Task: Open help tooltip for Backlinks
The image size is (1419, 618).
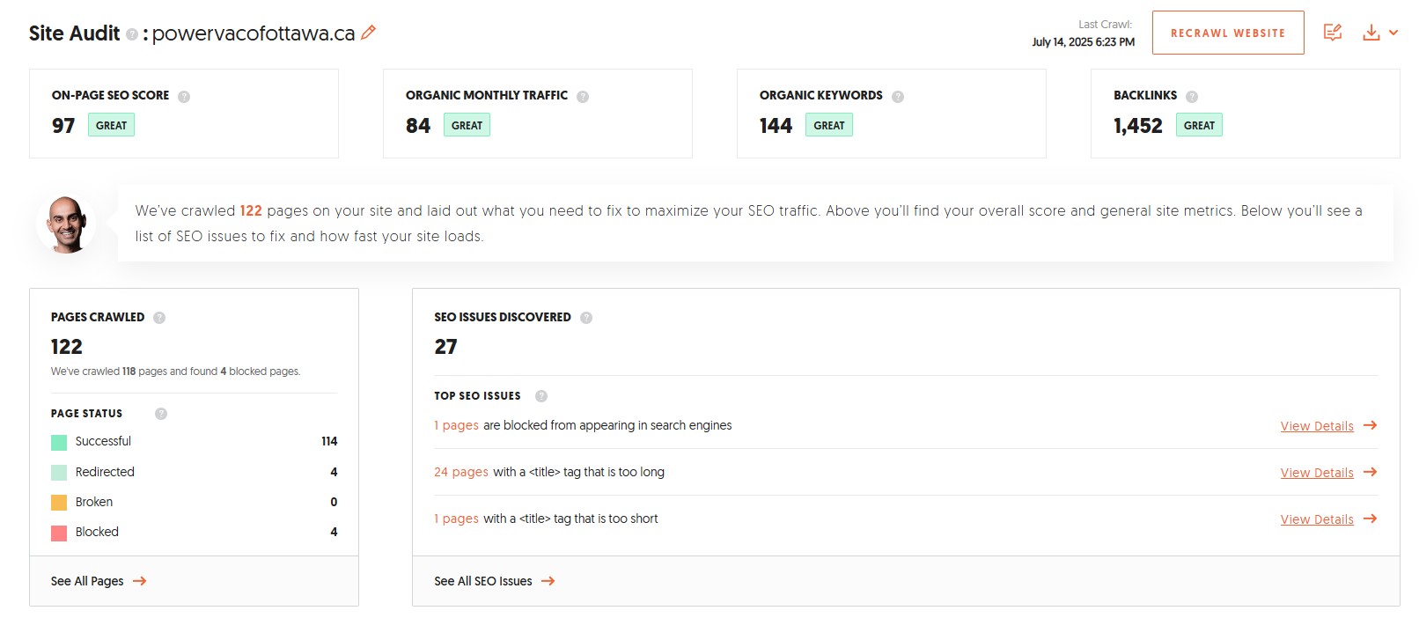Action: point(1192,97)
